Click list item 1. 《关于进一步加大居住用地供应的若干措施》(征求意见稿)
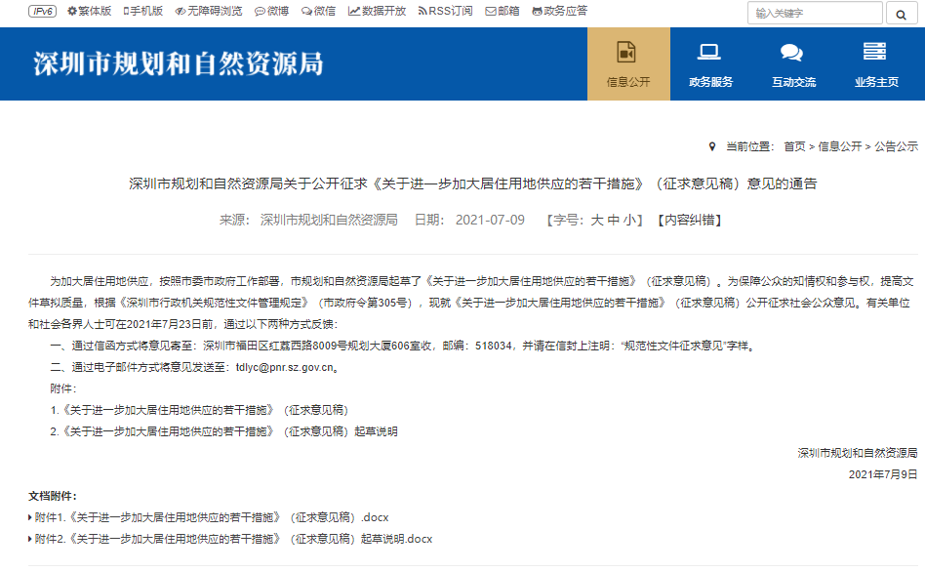Image resolution: width=925 pixels, height=571 pixels. [199, 410]
